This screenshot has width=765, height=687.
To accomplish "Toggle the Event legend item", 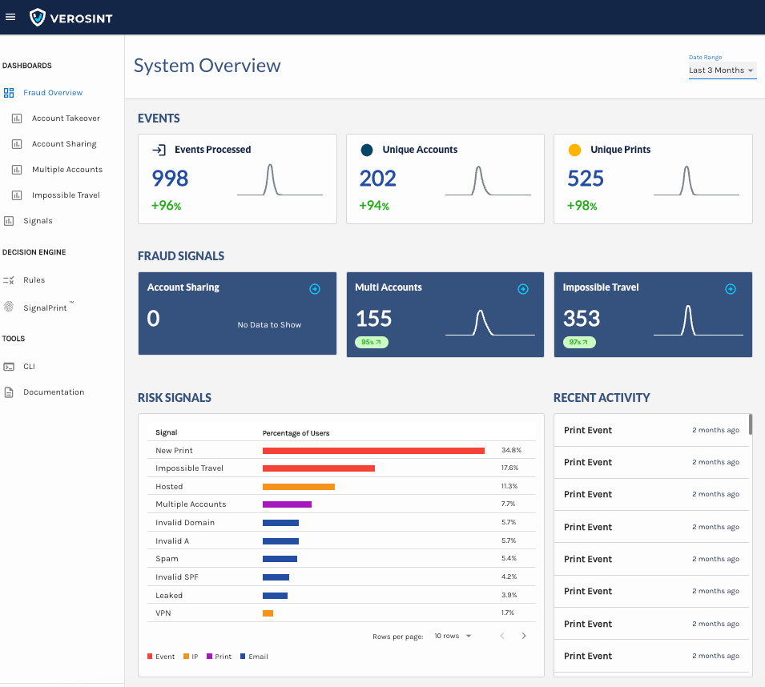I will tap(161, 657).
